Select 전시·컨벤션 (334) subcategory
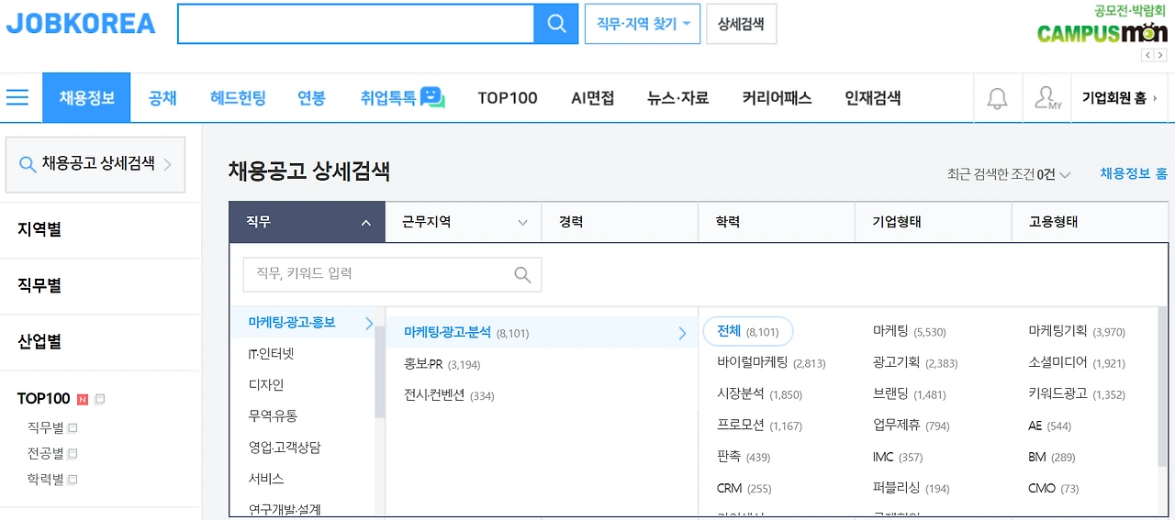The height and width of the screenshot is (520, 1175). coord(451,395)
